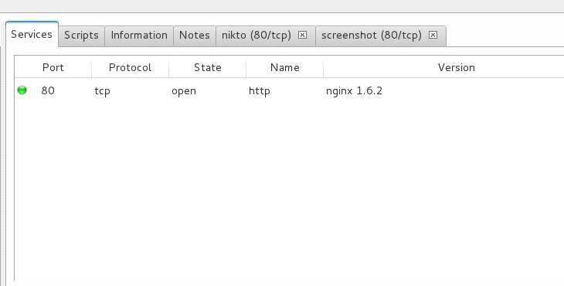Select the port 80 cell
The height and width of the screenshot is (286, 564).
tap(48, 90)
